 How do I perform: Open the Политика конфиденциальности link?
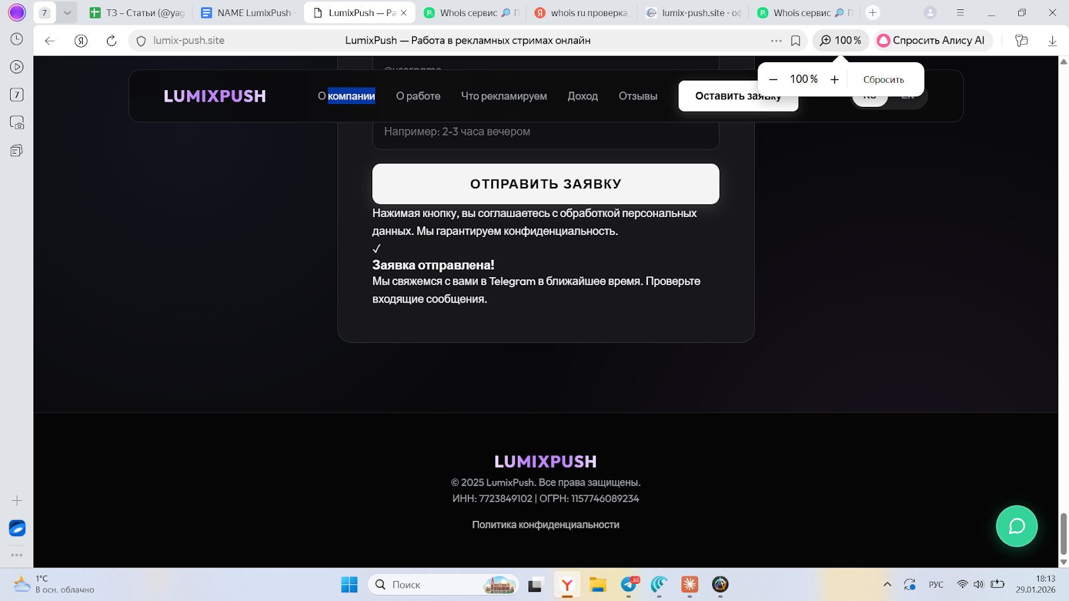545,525
